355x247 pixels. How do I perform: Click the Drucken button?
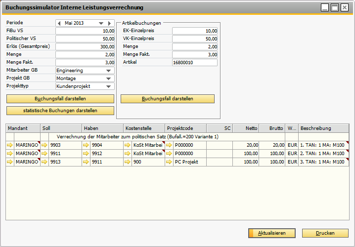coord(325,233)
